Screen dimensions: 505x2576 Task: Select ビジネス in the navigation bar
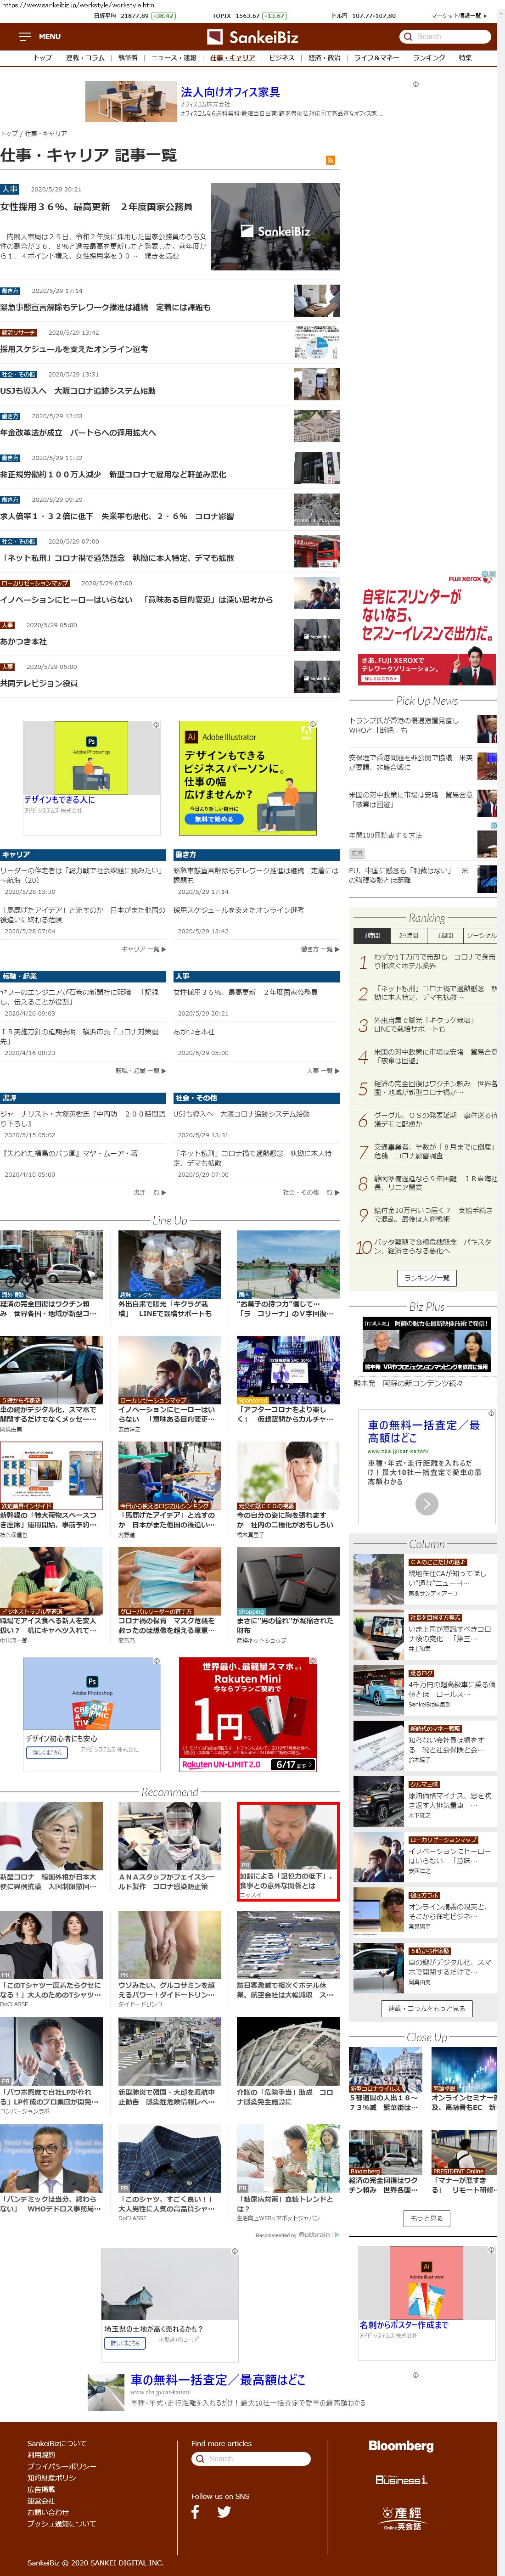coord(282,58)
